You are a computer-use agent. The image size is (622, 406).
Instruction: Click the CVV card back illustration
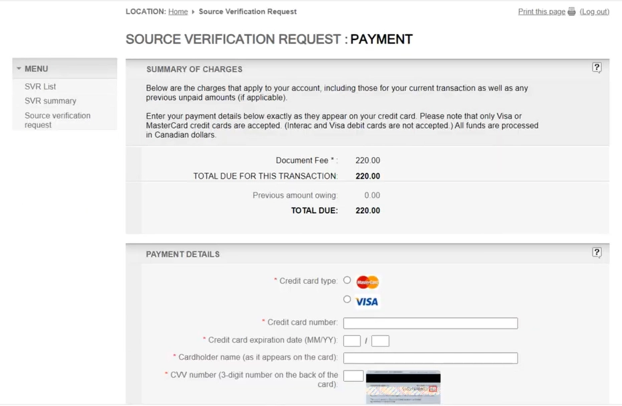[403, 387]
